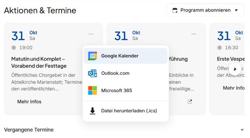Click the calendar-plus icon beside Programm abonnieren
Screen dimensions: 250x138
click(175, 10)
